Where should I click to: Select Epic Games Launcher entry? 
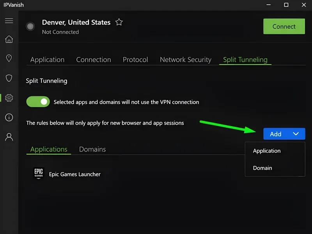pos(75,174)
